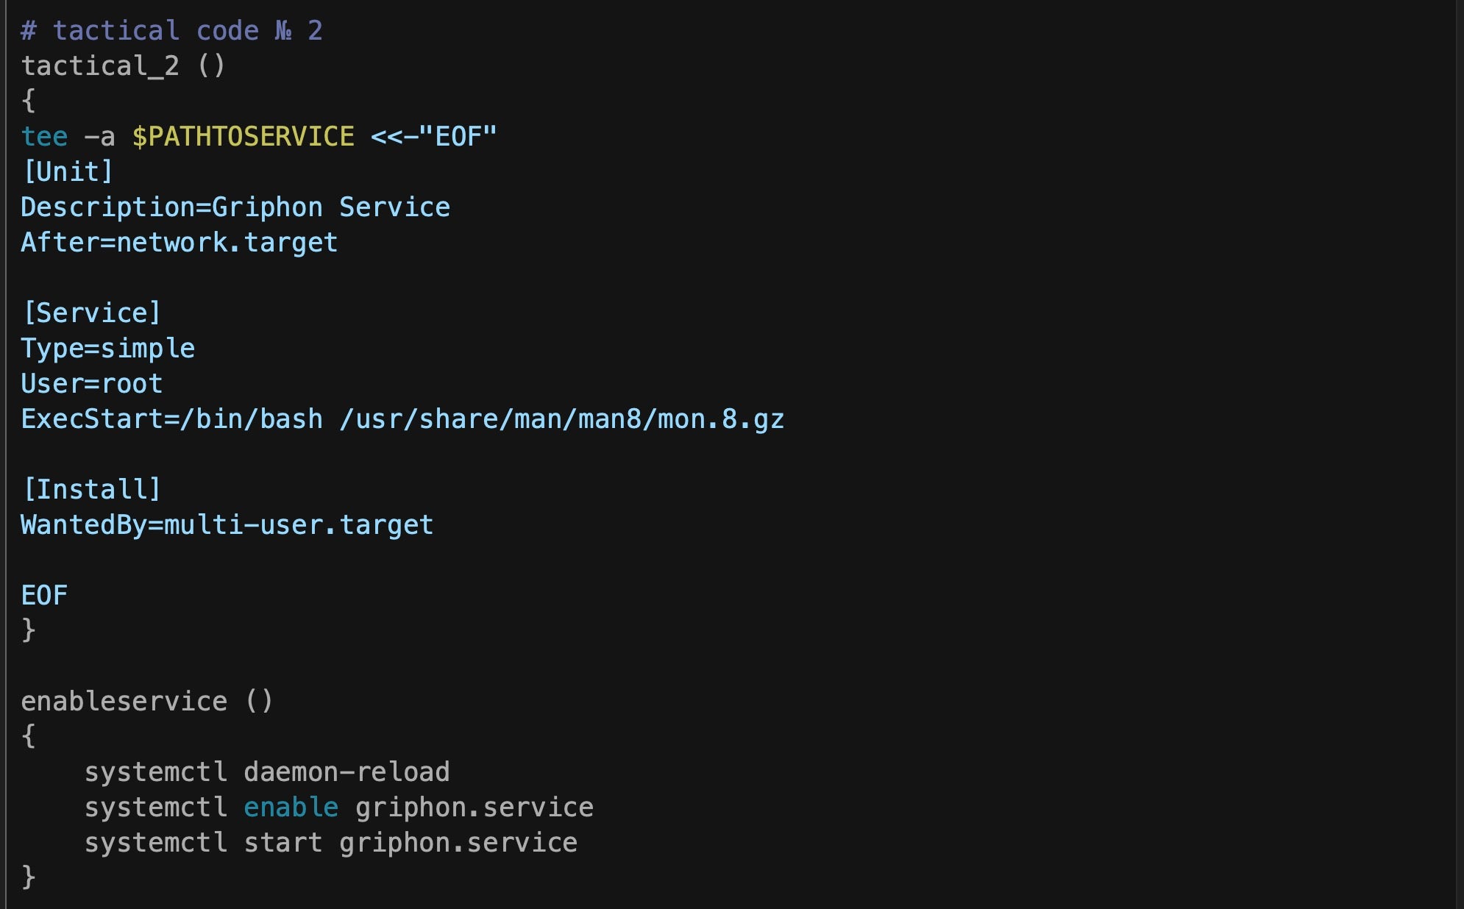Place cursor on Description=Griphon Service line
Image resolution: width=1464 pixels, height=909 pixels.
(235, 207)
